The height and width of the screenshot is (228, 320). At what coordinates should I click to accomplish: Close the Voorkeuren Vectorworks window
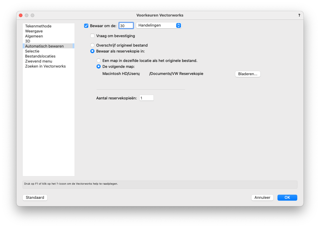pyautogui.click(x=21, y=15)
